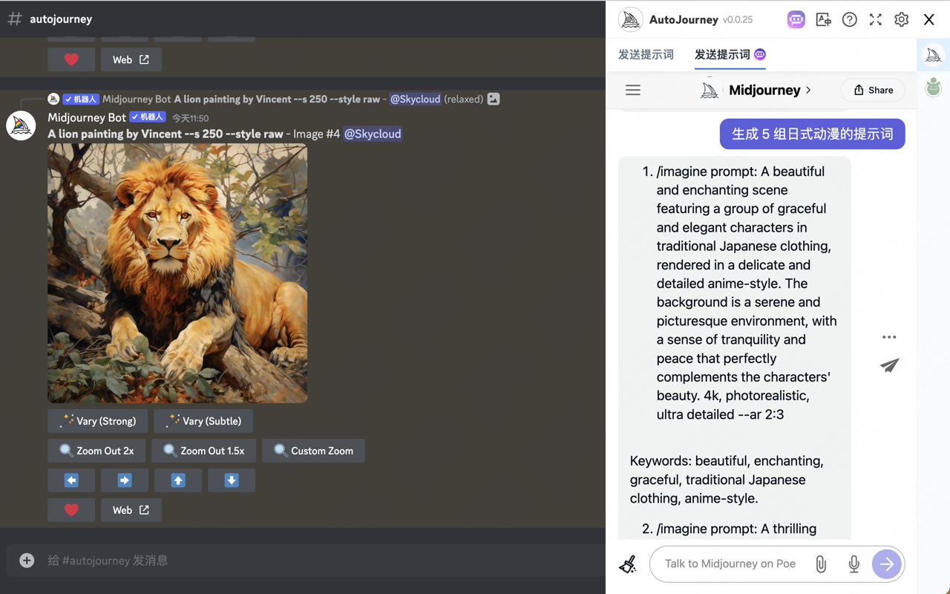Clear the conversation with the broom icon

(x=627, y=564)
